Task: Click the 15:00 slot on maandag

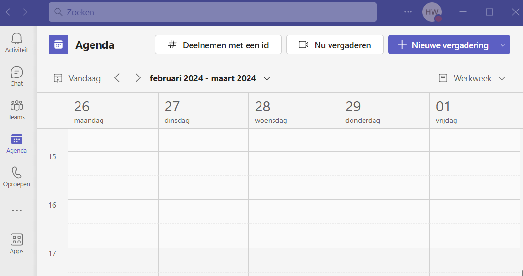Action: (x=113, y=164)
